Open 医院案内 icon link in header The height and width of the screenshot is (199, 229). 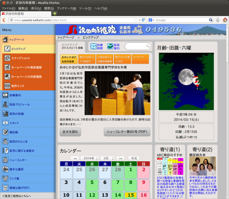(114, 46)
